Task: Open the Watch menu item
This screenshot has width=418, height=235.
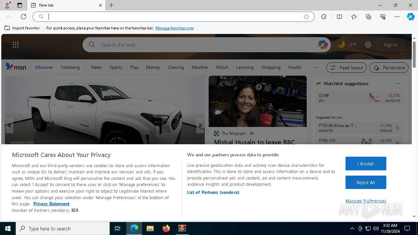Action: pyautogui.click(x=222, y=67)
